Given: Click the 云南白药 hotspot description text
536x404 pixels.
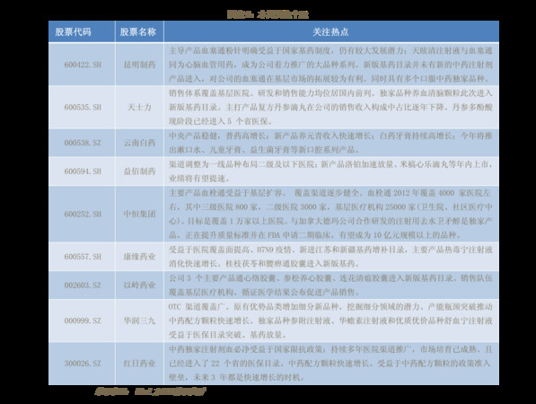Looking at the screenshot, I should click(x=330, y=143).
